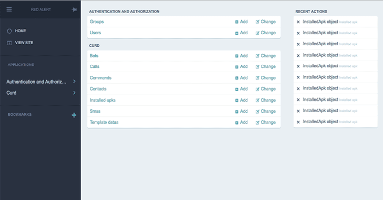The image size is (383, 200).
Task: Click Add for Template datas
Action: [x=241, y=122]
